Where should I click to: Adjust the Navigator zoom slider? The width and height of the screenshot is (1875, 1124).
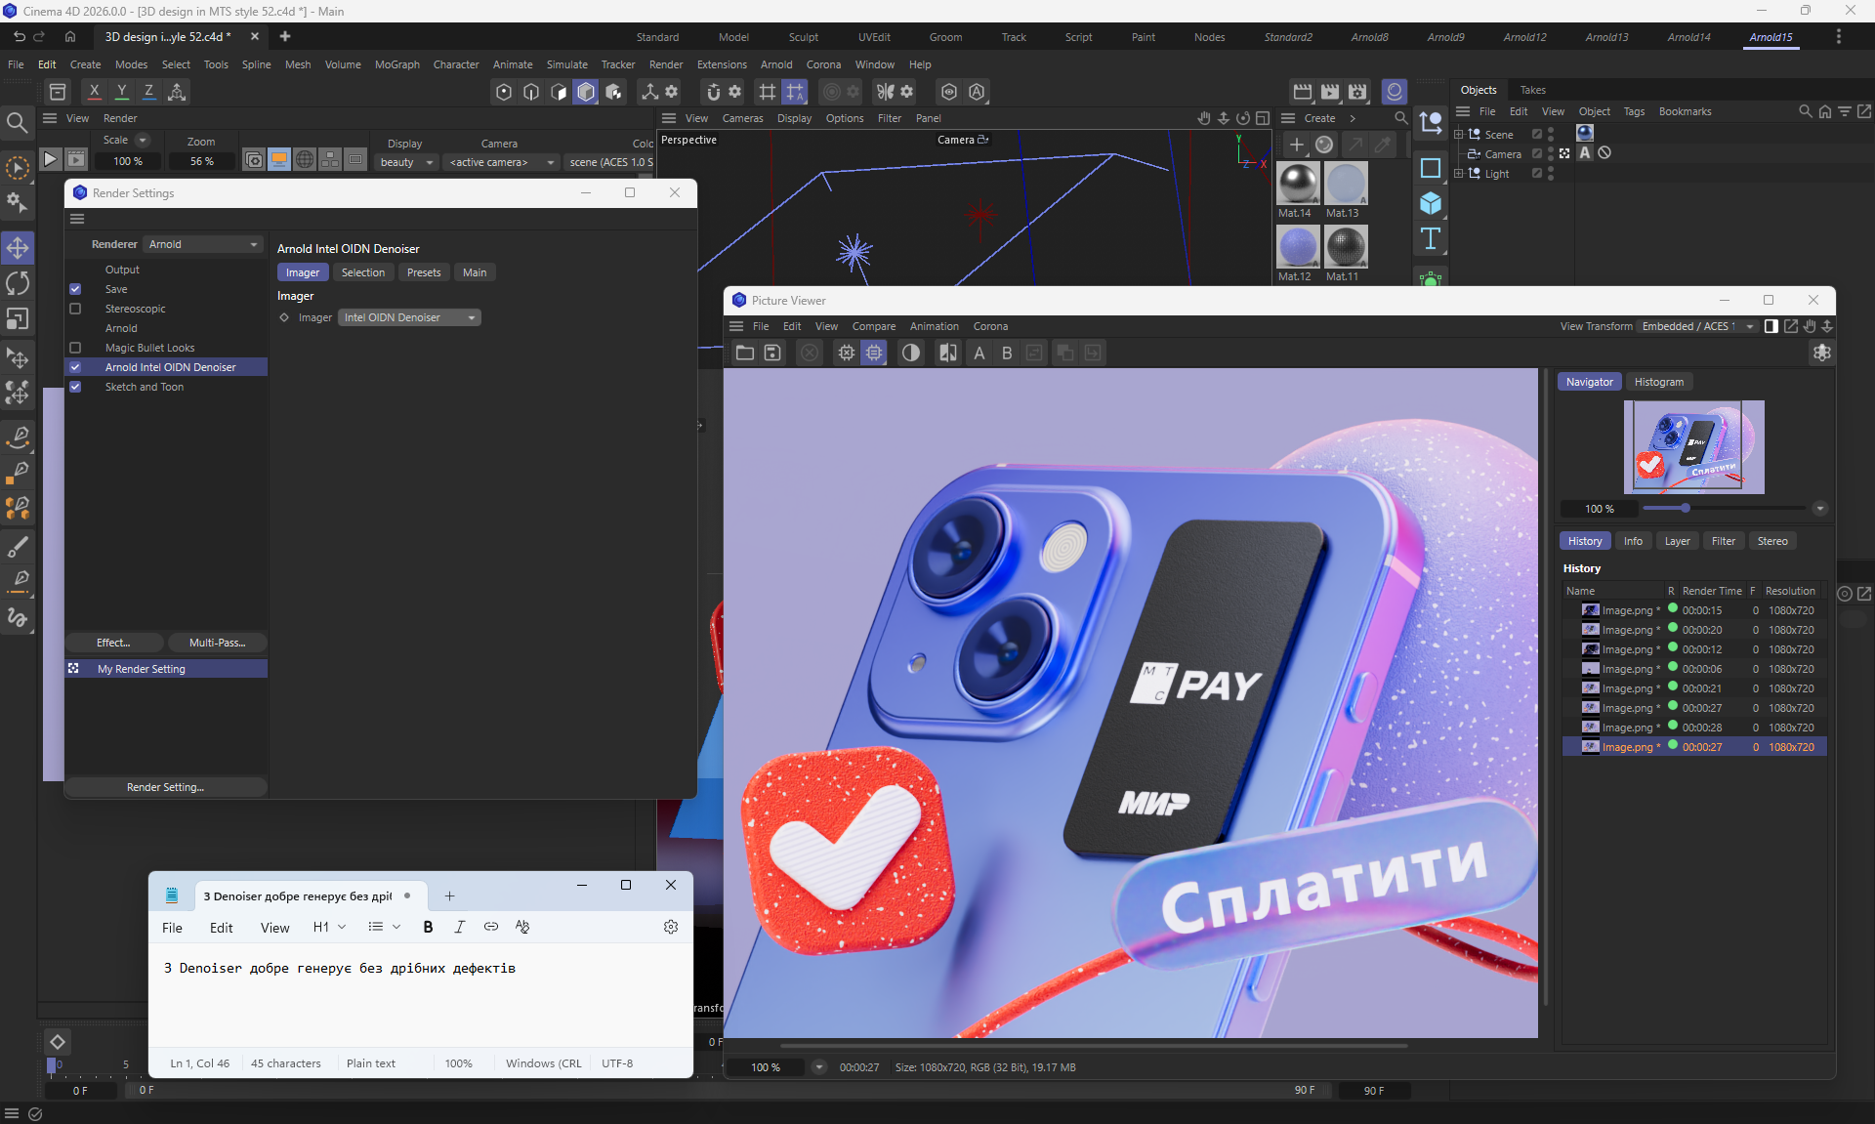click(1685, 509)
